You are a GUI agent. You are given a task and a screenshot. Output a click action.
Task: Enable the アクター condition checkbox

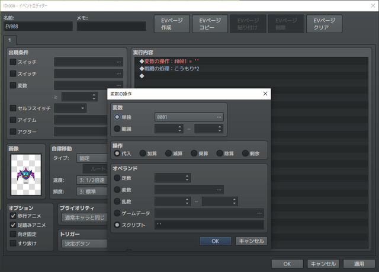point(13,132)
